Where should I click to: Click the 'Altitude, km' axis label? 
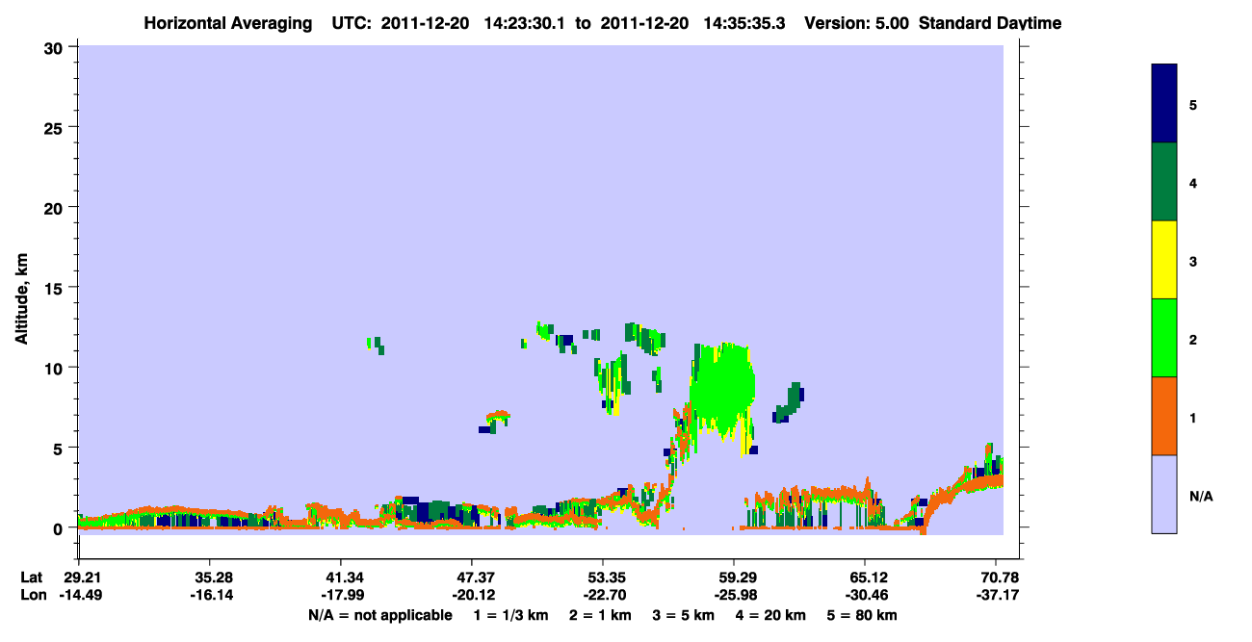coord(22,299)
